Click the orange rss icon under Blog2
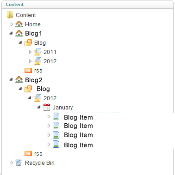Viewport: 175px width, 175px height. pos(28,153)
